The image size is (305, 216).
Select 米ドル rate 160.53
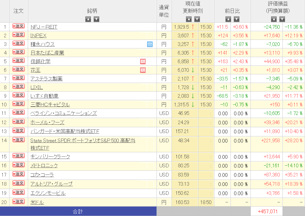click(x=182, y=202)
